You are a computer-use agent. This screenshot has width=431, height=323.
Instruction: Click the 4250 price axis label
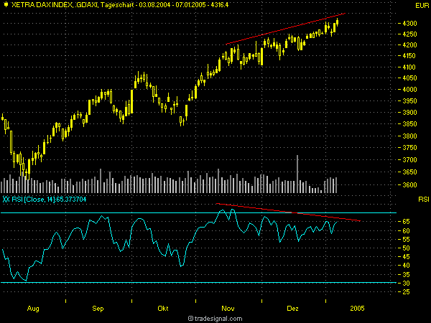point(409,34)
